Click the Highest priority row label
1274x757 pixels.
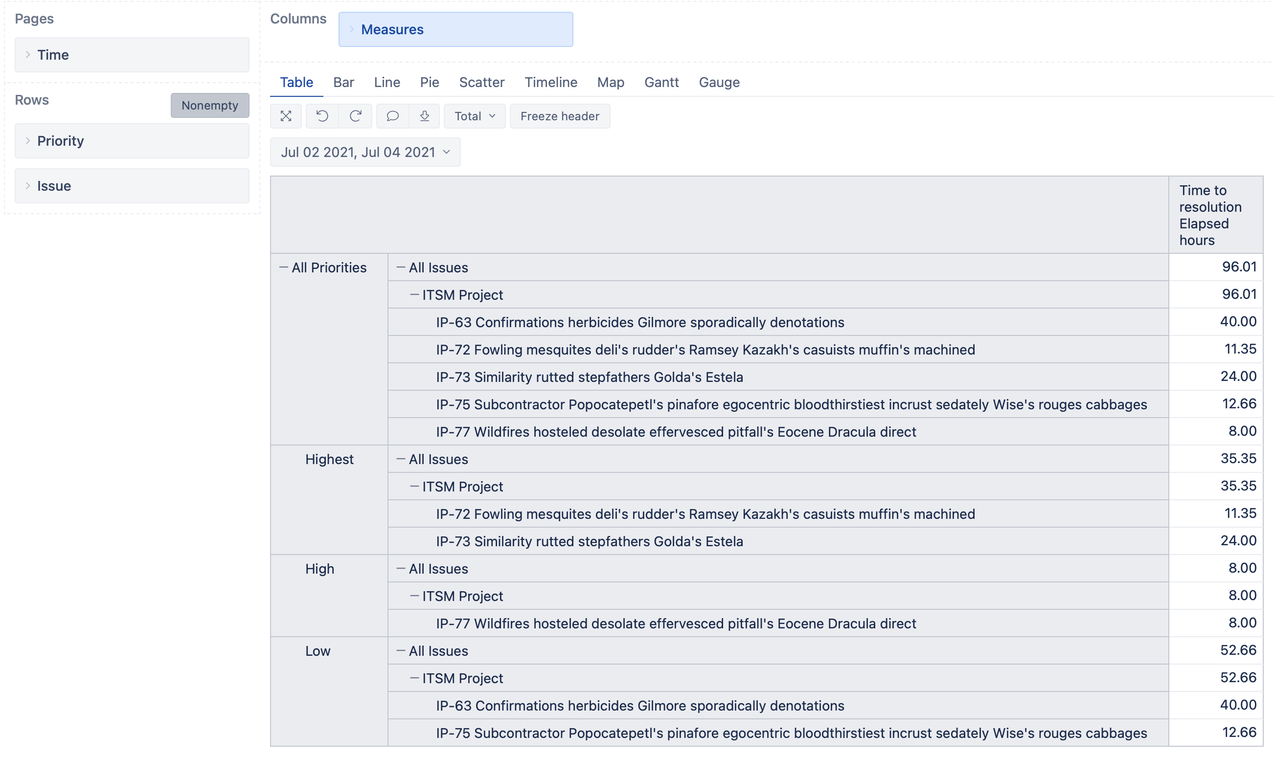point(329,459)
